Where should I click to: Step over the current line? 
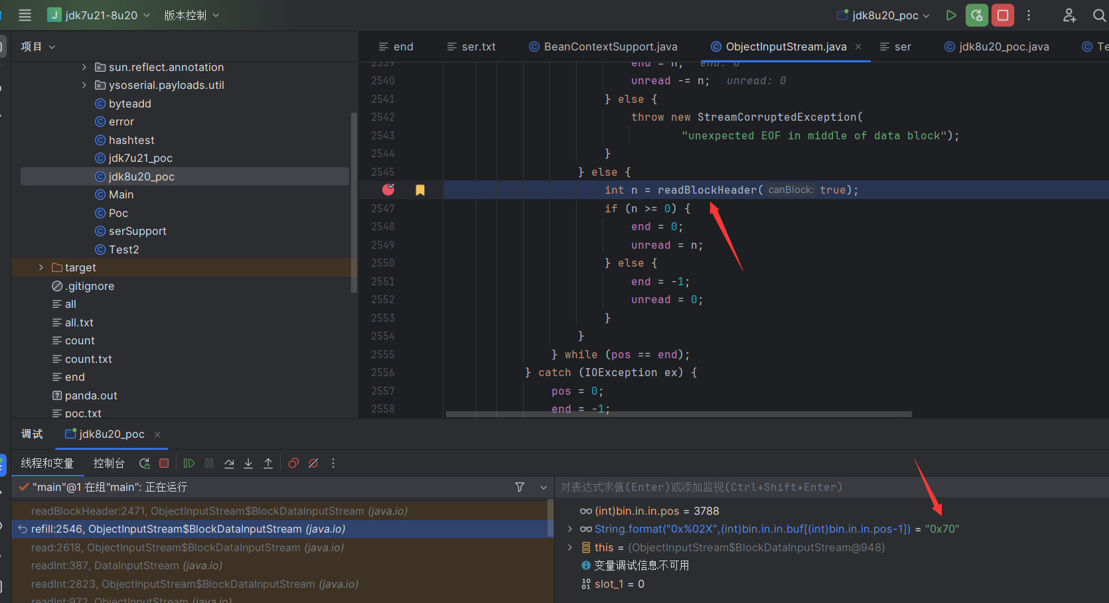[x=229, y=463]
